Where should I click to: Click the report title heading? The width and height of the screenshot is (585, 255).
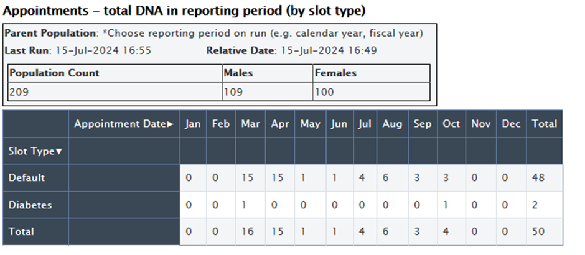point(184,11)
